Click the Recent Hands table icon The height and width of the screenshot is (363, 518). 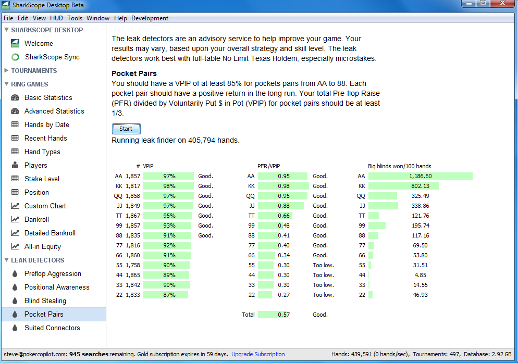tap(15, 138)
